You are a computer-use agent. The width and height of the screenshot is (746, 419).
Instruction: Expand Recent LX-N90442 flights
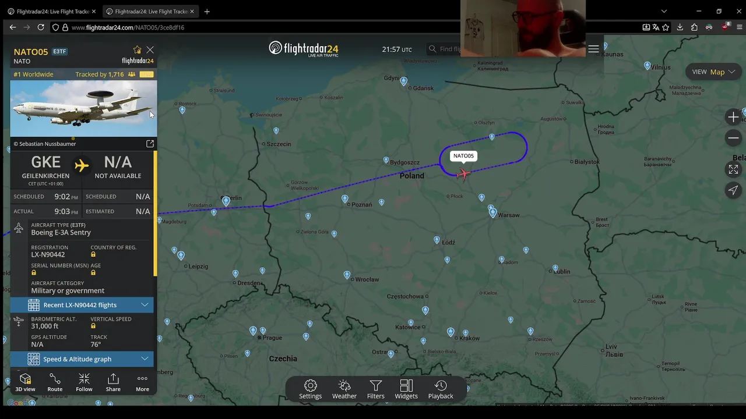click(82, 305)
